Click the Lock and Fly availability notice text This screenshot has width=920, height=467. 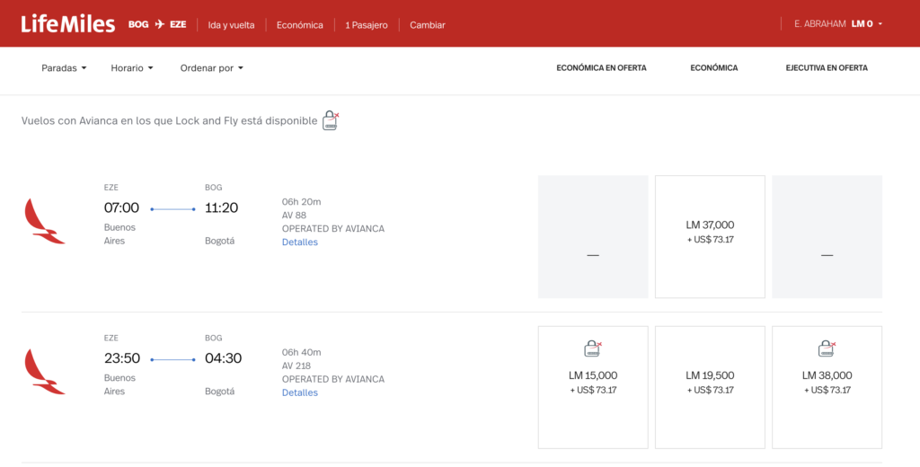[x=170, y=121]
